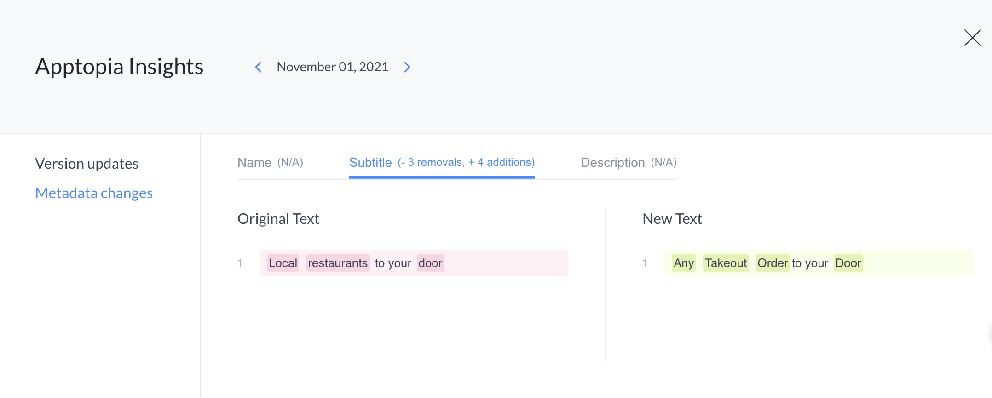Click the Apptopia Insights title
The height and width of the screenshot is (398, 992).
(119, 67)
